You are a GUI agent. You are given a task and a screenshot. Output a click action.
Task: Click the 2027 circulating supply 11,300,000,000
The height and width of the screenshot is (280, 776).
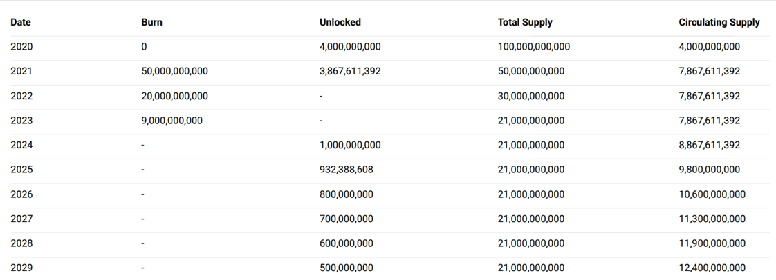click(712, 219)
